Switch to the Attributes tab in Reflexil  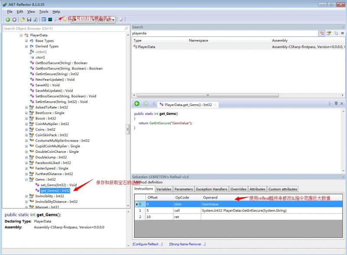point(257,189)
